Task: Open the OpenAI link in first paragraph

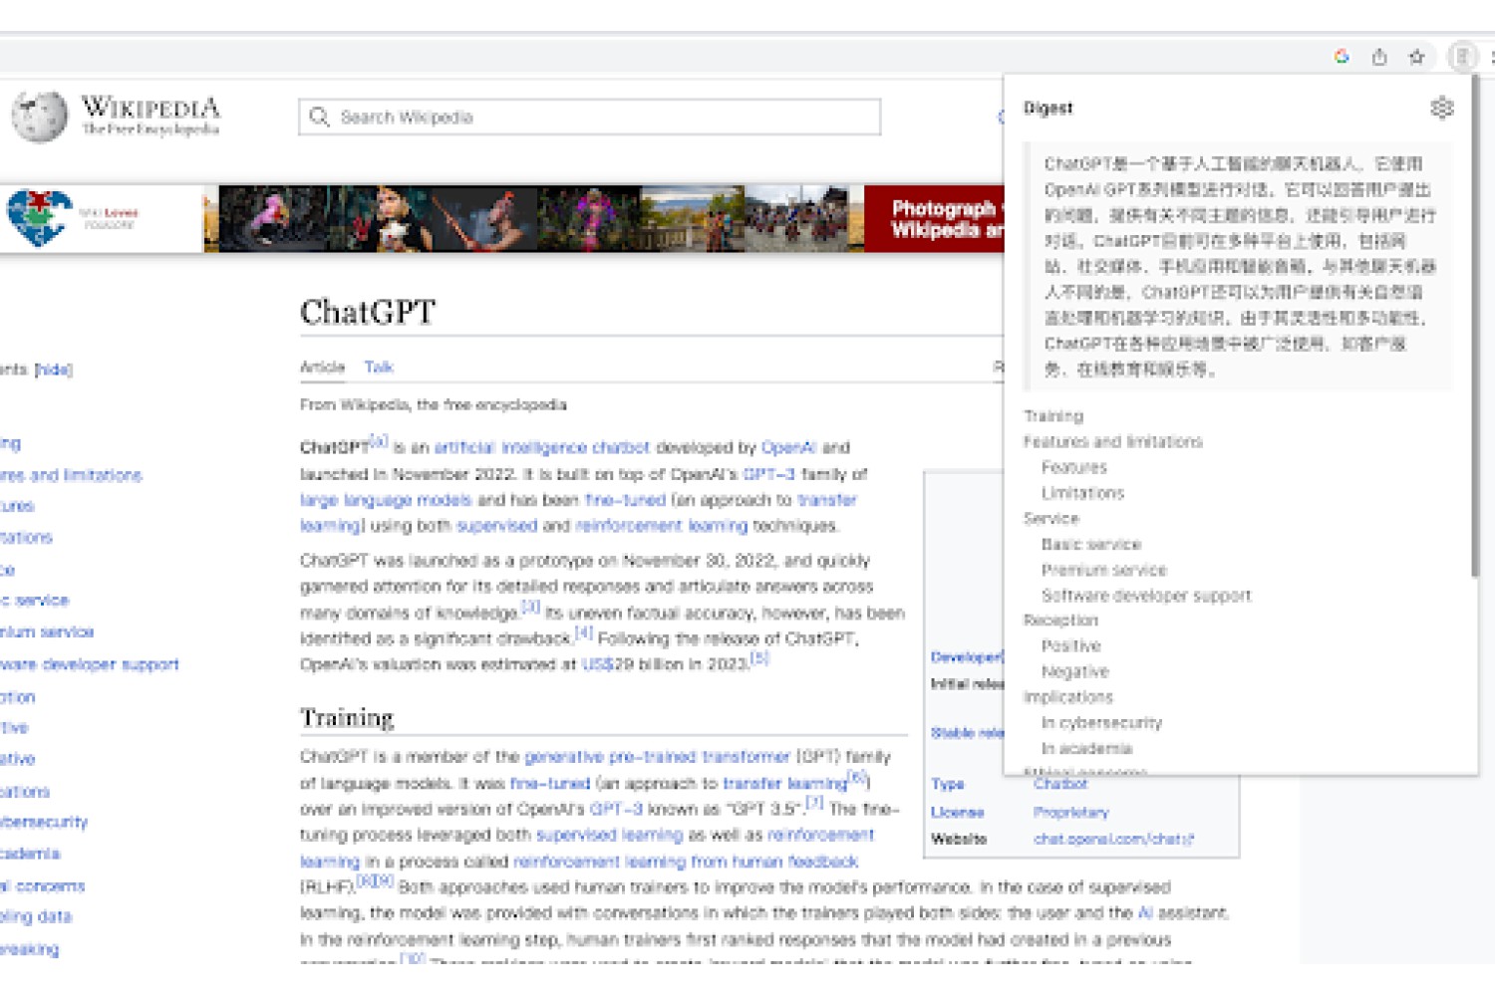Action: [x=788, y=447]
